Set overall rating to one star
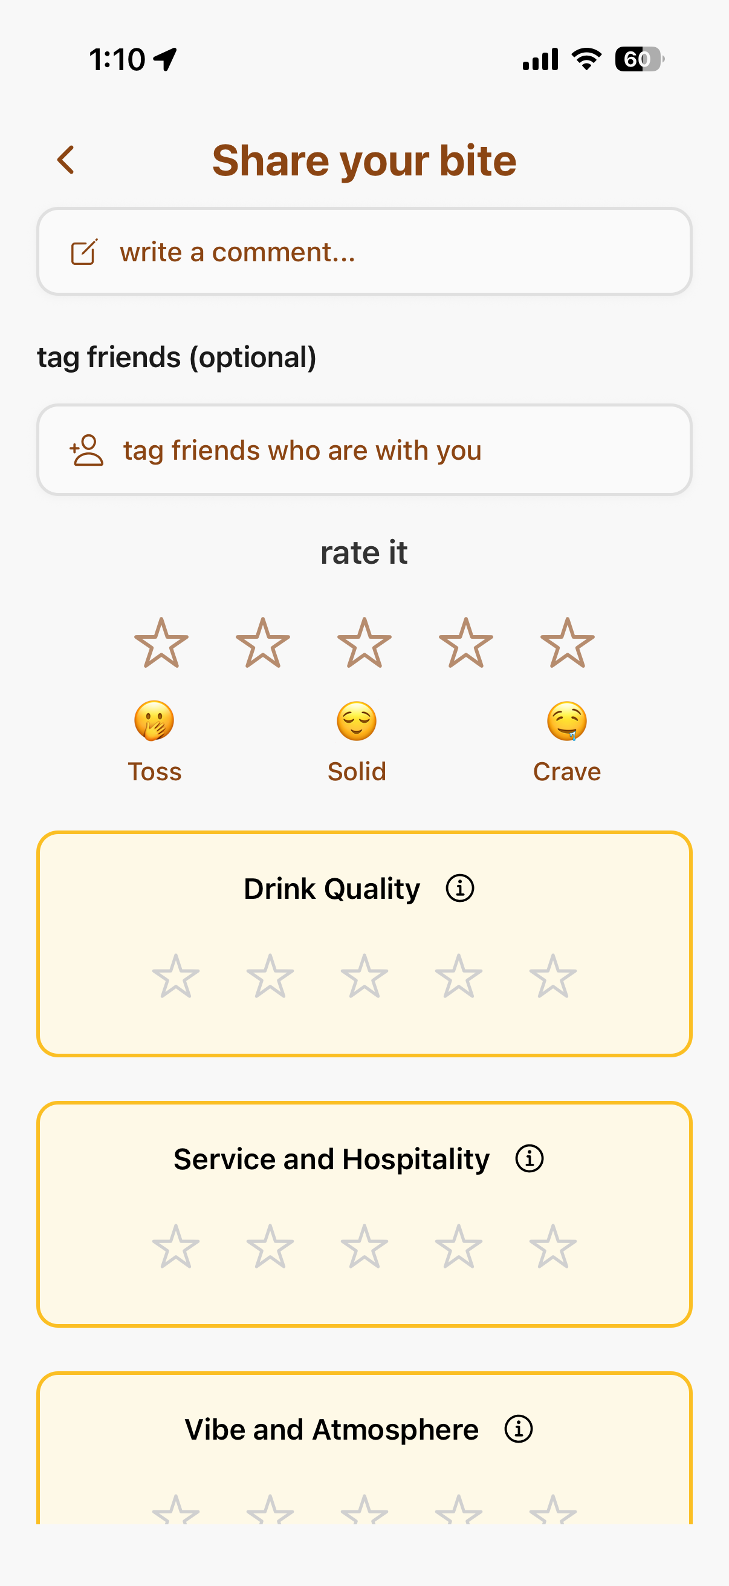This screenshot has width=729, height=1586. pyautogui.click(x=161, y=644)
